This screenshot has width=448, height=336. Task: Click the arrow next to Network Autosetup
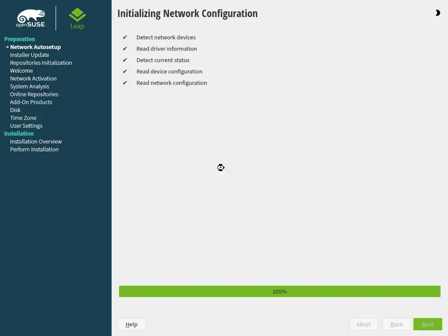[x=7, y=47]
